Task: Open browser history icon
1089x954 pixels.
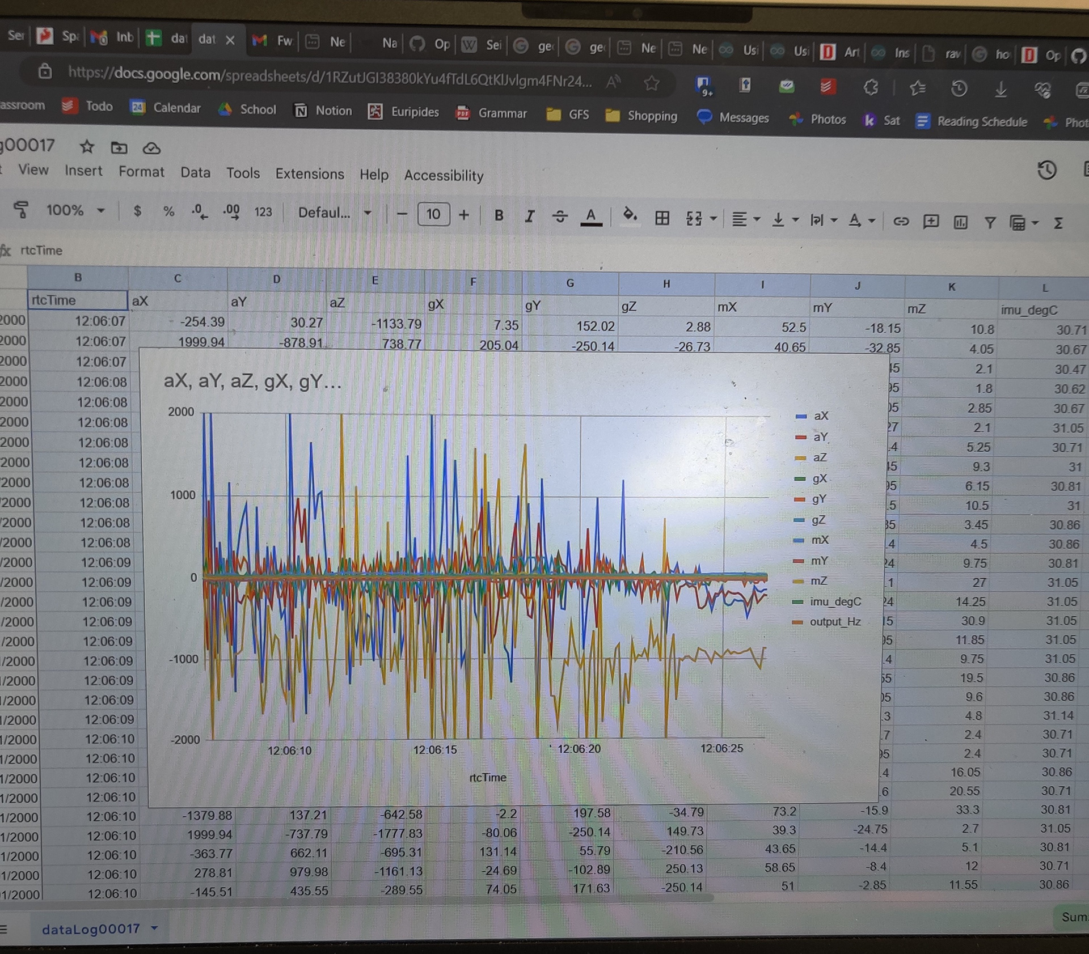Action: point(959,88)
